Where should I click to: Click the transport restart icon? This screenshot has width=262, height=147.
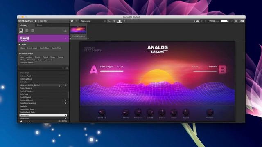point(202,21)
